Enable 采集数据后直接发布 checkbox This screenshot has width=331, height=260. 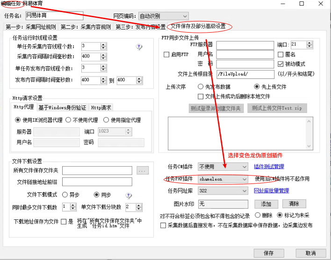(x=163, y=225)
